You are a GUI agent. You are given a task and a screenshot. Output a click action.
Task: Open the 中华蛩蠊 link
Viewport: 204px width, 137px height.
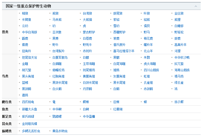click(x=89, y=116)
